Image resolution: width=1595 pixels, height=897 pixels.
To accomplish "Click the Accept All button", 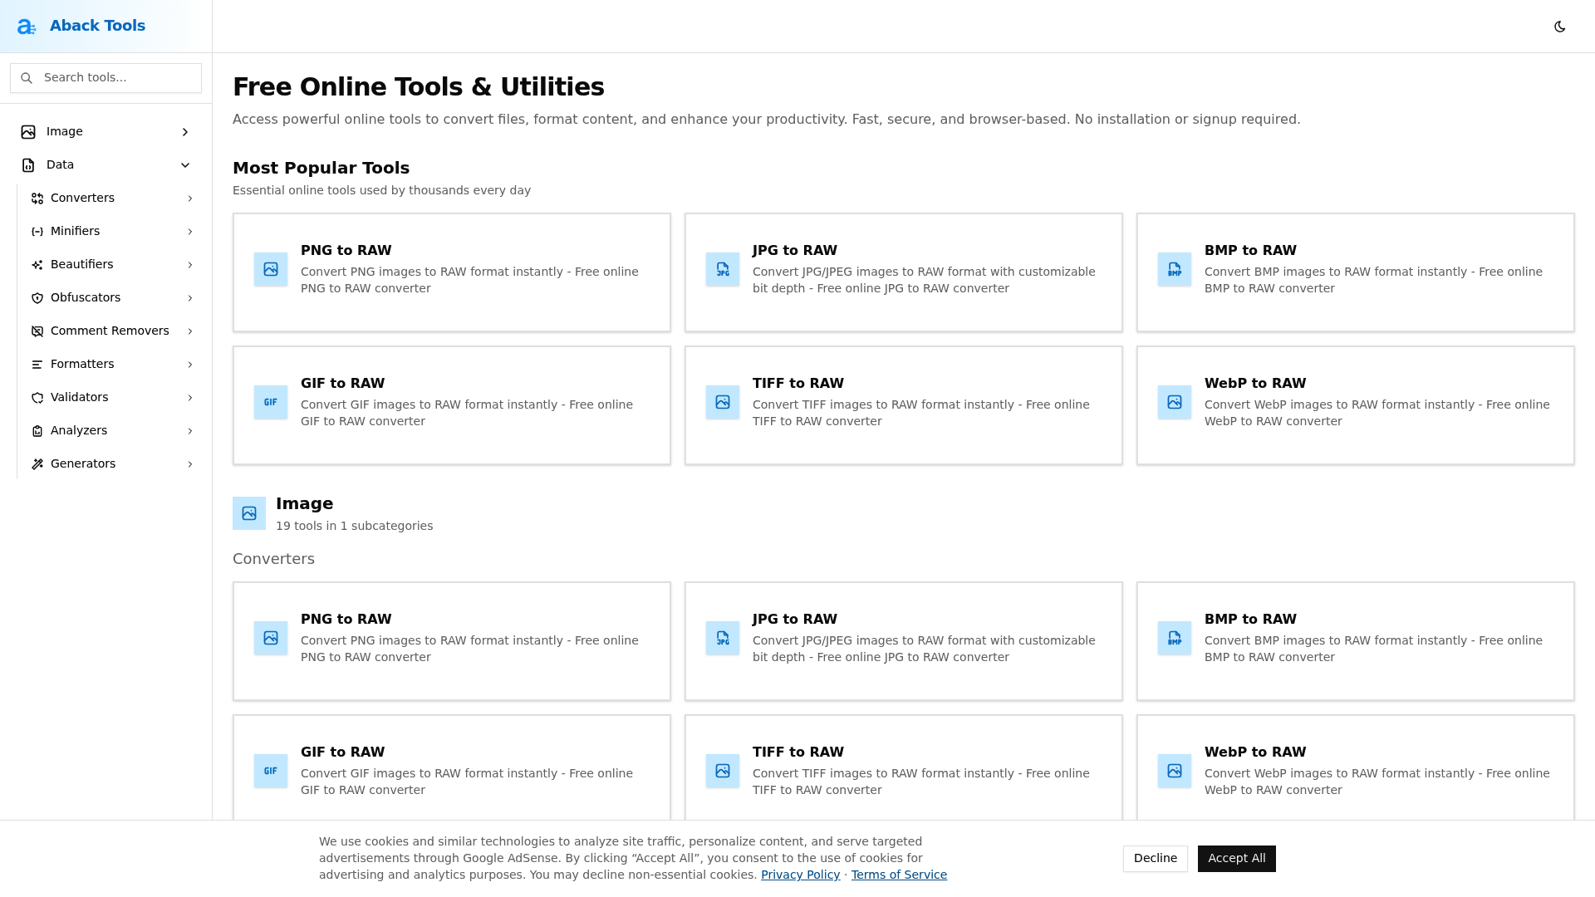I will click(1237, 858).
